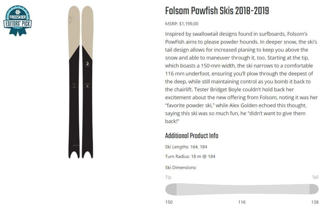The image size is (326, 213).
Task: Click the bird logo on the right ski
Action: pyautogui.click(x=87, y=64)
